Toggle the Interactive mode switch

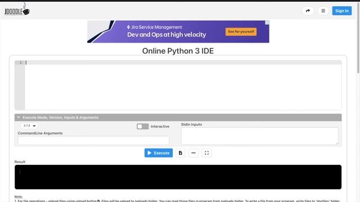(x=142, y=126)
